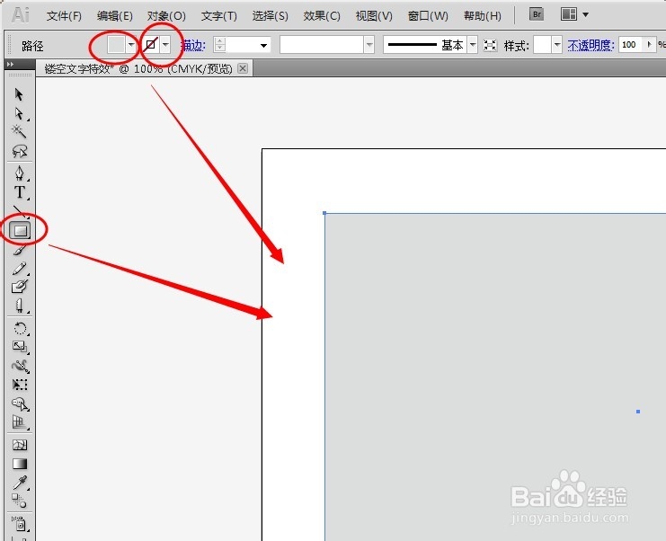
Task: Choose the Symbol Sprayer tool
Action: click(20, 524)
